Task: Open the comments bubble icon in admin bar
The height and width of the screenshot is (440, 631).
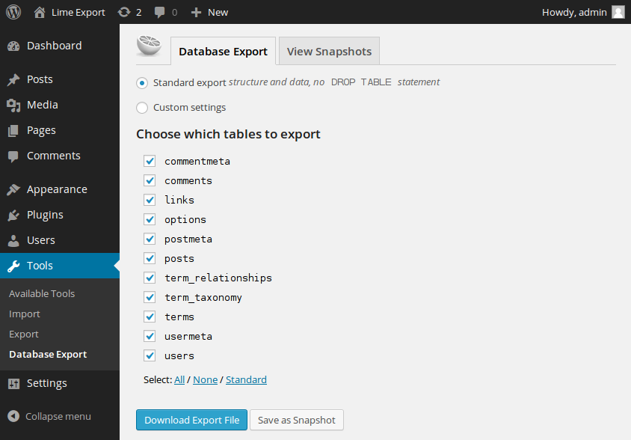Action: click(x=159, y=13)
